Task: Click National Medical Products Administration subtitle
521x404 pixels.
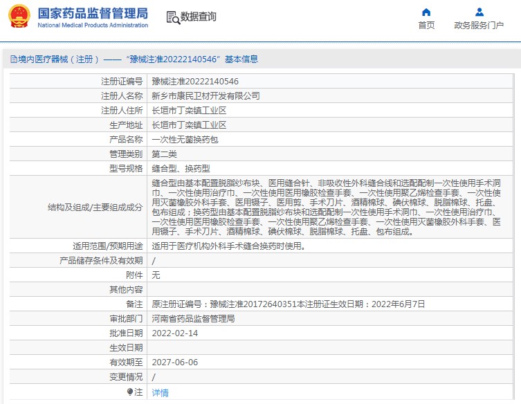Action: (x=93, y=25)
